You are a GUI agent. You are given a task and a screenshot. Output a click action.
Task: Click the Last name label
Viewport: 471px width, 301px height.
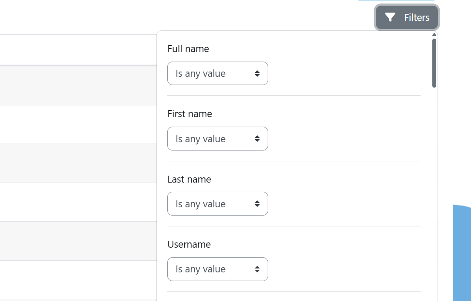[x=189, y=179]
